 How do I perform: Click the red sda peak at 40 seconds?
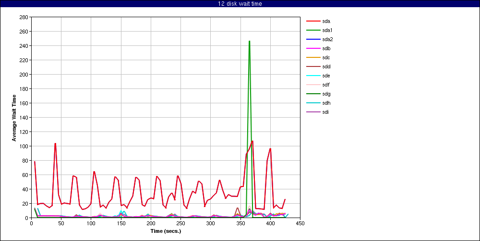tap(55, 143)
